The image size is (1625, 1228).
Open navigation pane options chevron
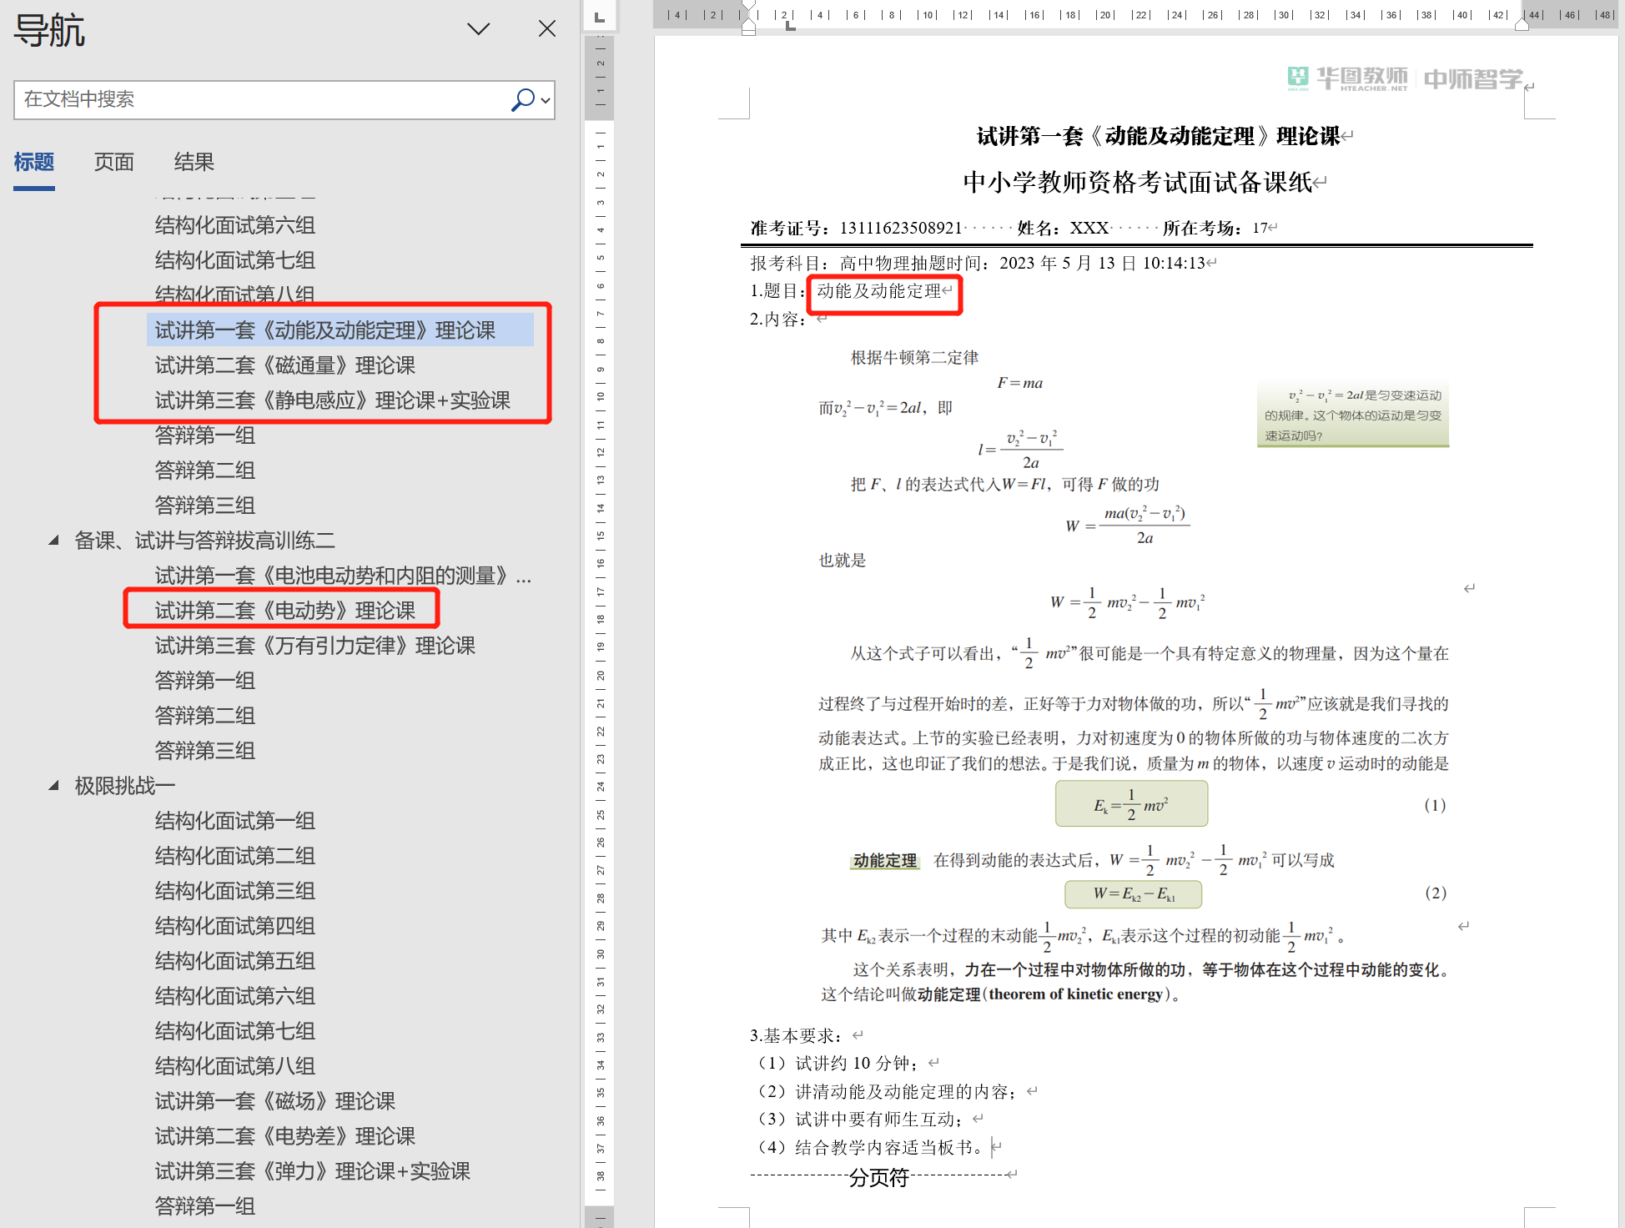click(478, 29)
